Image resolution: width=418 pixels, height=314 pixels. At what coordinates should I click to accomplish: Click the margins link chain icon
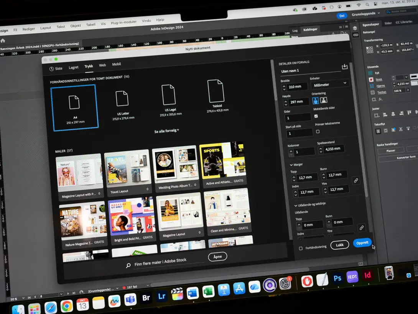tap(356, 180)
